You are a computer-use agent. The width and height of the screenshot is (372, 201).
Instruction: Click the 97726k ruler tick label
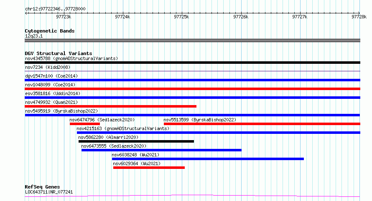click(x=241, y=17)
